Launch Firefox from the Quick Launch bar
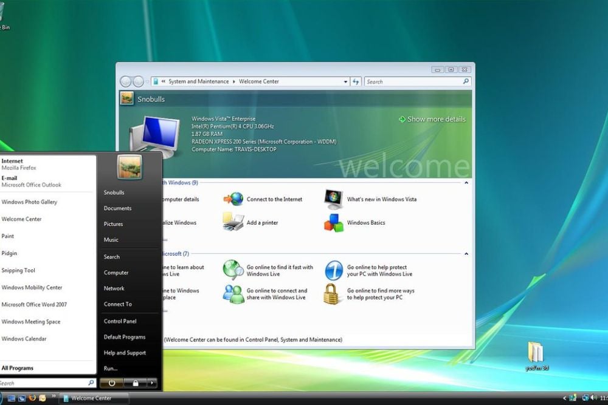Image resolution: width=608 pixels, height=405 pixels. [x=32, y=398]
